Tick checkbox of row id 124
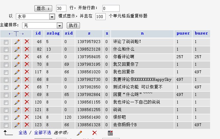The image size is (220, 139). 6,118
